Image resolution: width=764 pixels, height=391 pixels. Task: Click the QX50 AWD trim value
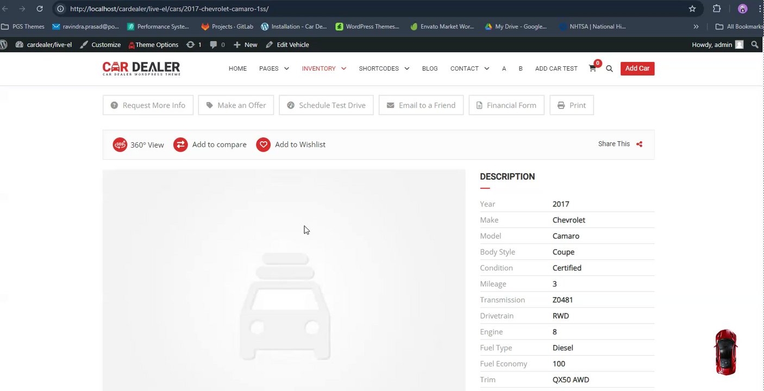point(571,380)
